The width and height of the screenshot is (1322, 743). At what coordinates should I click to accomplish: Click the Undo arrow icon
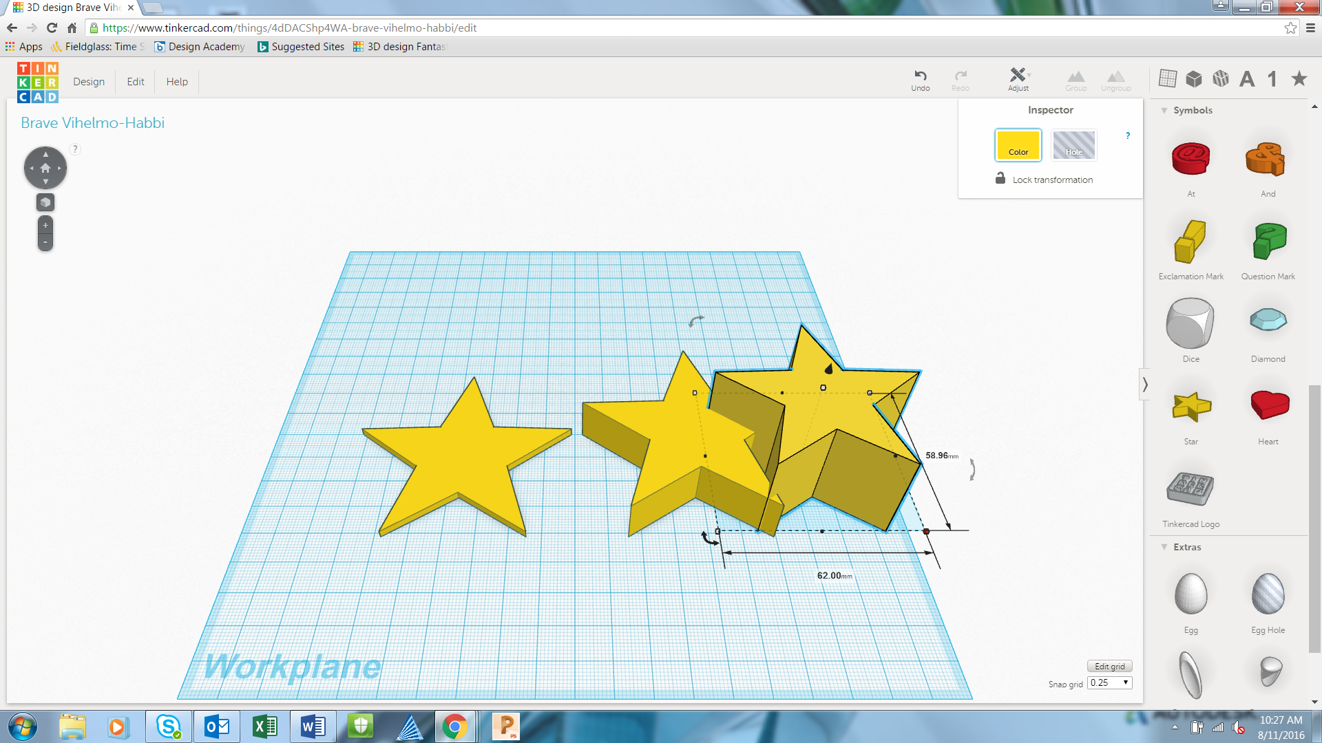pos(920,76)
